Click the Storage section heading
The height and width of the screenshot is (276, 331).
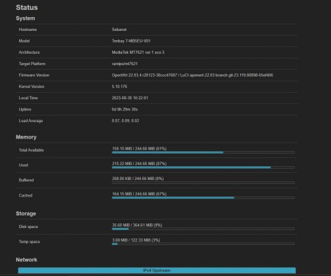coord(26,214)
